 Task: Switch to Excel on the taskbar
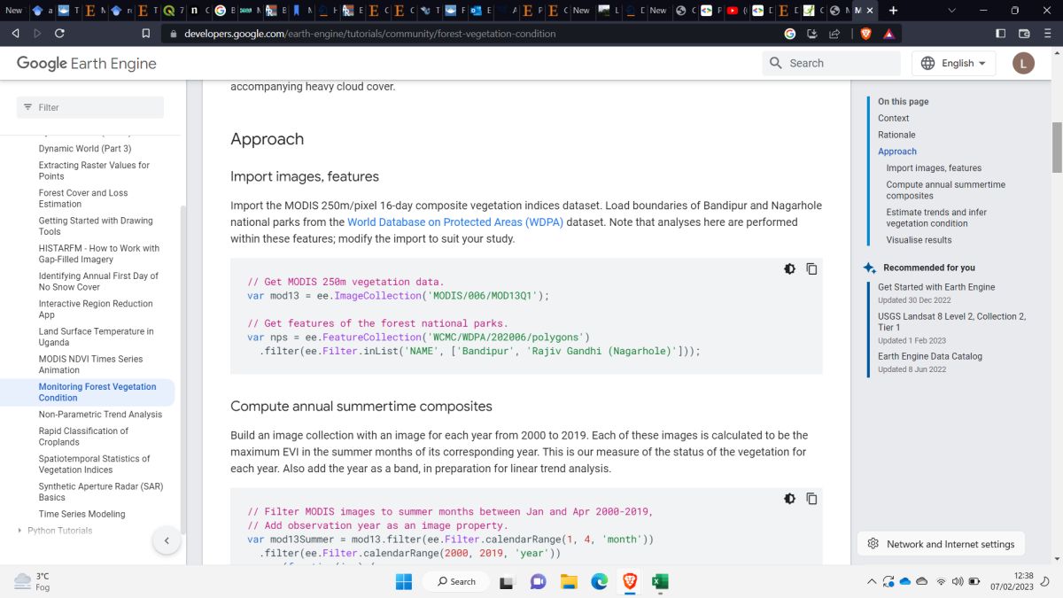(x=660, y=582)
